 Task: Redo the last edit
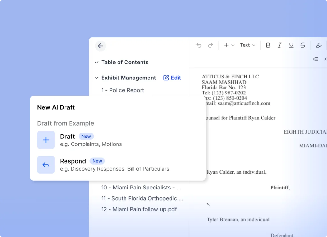pyautogui.click(x=210, y=45)
